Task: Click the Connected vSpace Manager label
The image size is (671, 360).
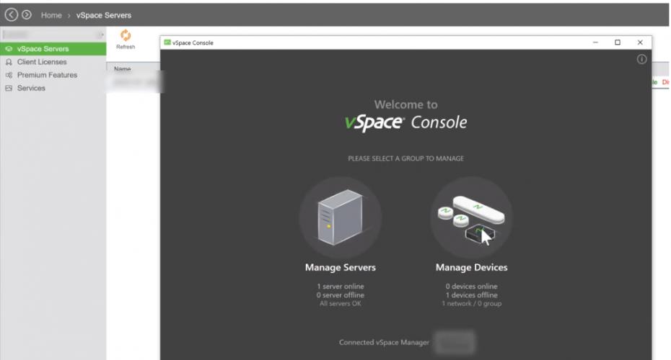Action: pos(384,342)
